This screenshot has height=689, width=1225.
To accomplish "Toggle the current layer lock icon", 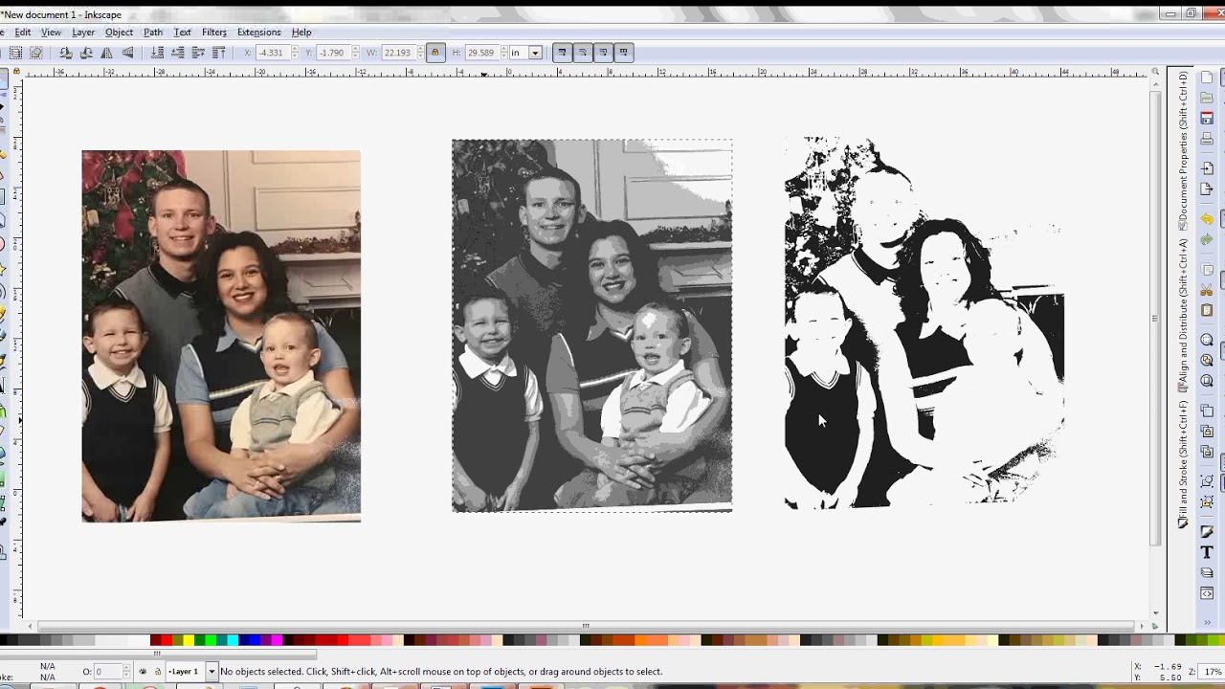I will [158, 672].
